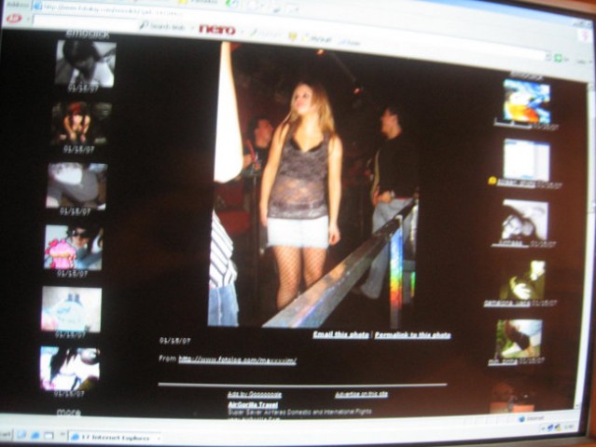596x447 pixels.
Task: Click the red Nero logo in toolbar
Action: click(x=217, y=30)
